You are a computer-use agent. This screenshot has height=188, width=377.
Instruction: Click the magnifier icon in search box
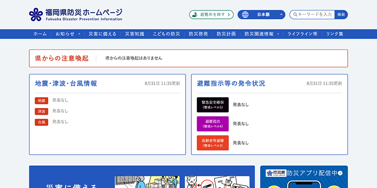[295, 15]
